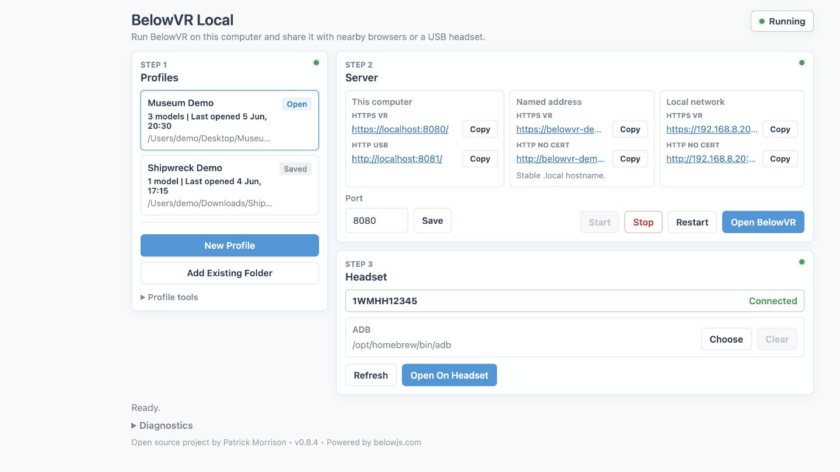Open the https://localhost:8080/ link
The image size is (840, 472).
pyautogui.click(x=400, y=129)
